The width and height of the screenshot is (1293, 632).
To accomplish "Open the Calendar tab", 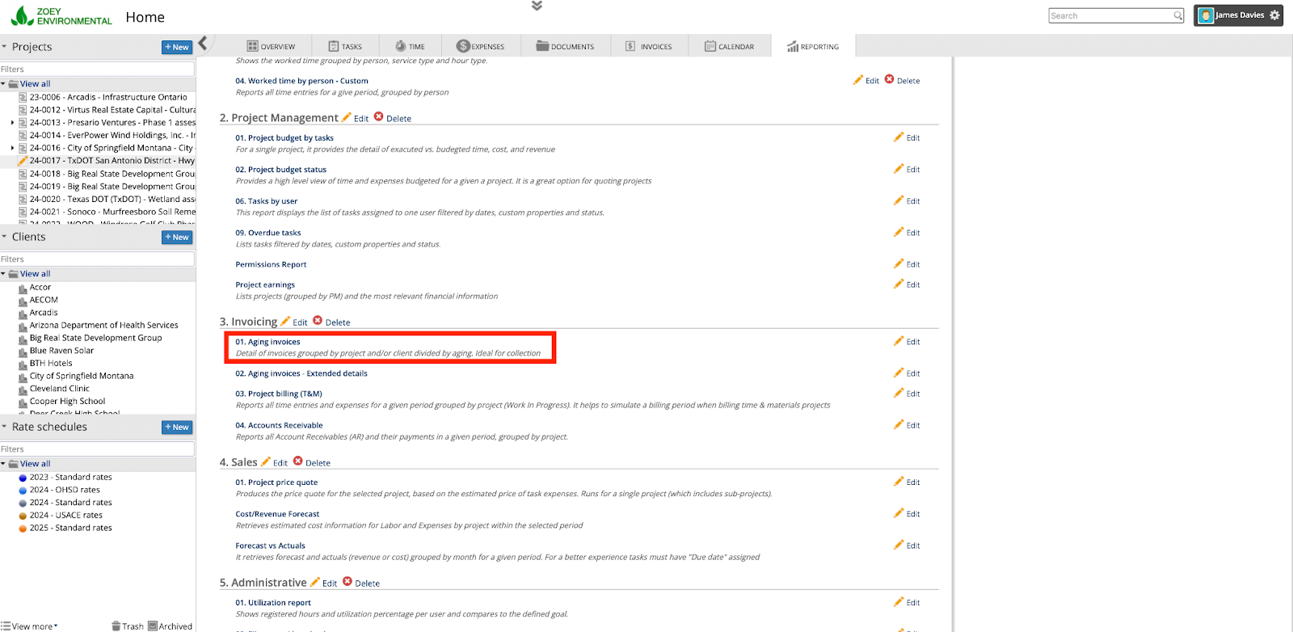I will pos(729,47).
